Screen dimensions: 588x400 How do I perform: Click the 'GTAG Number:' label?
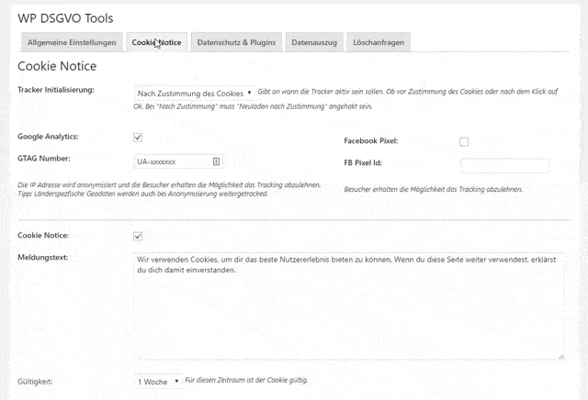pyautogui.click(x=44, y=158)
